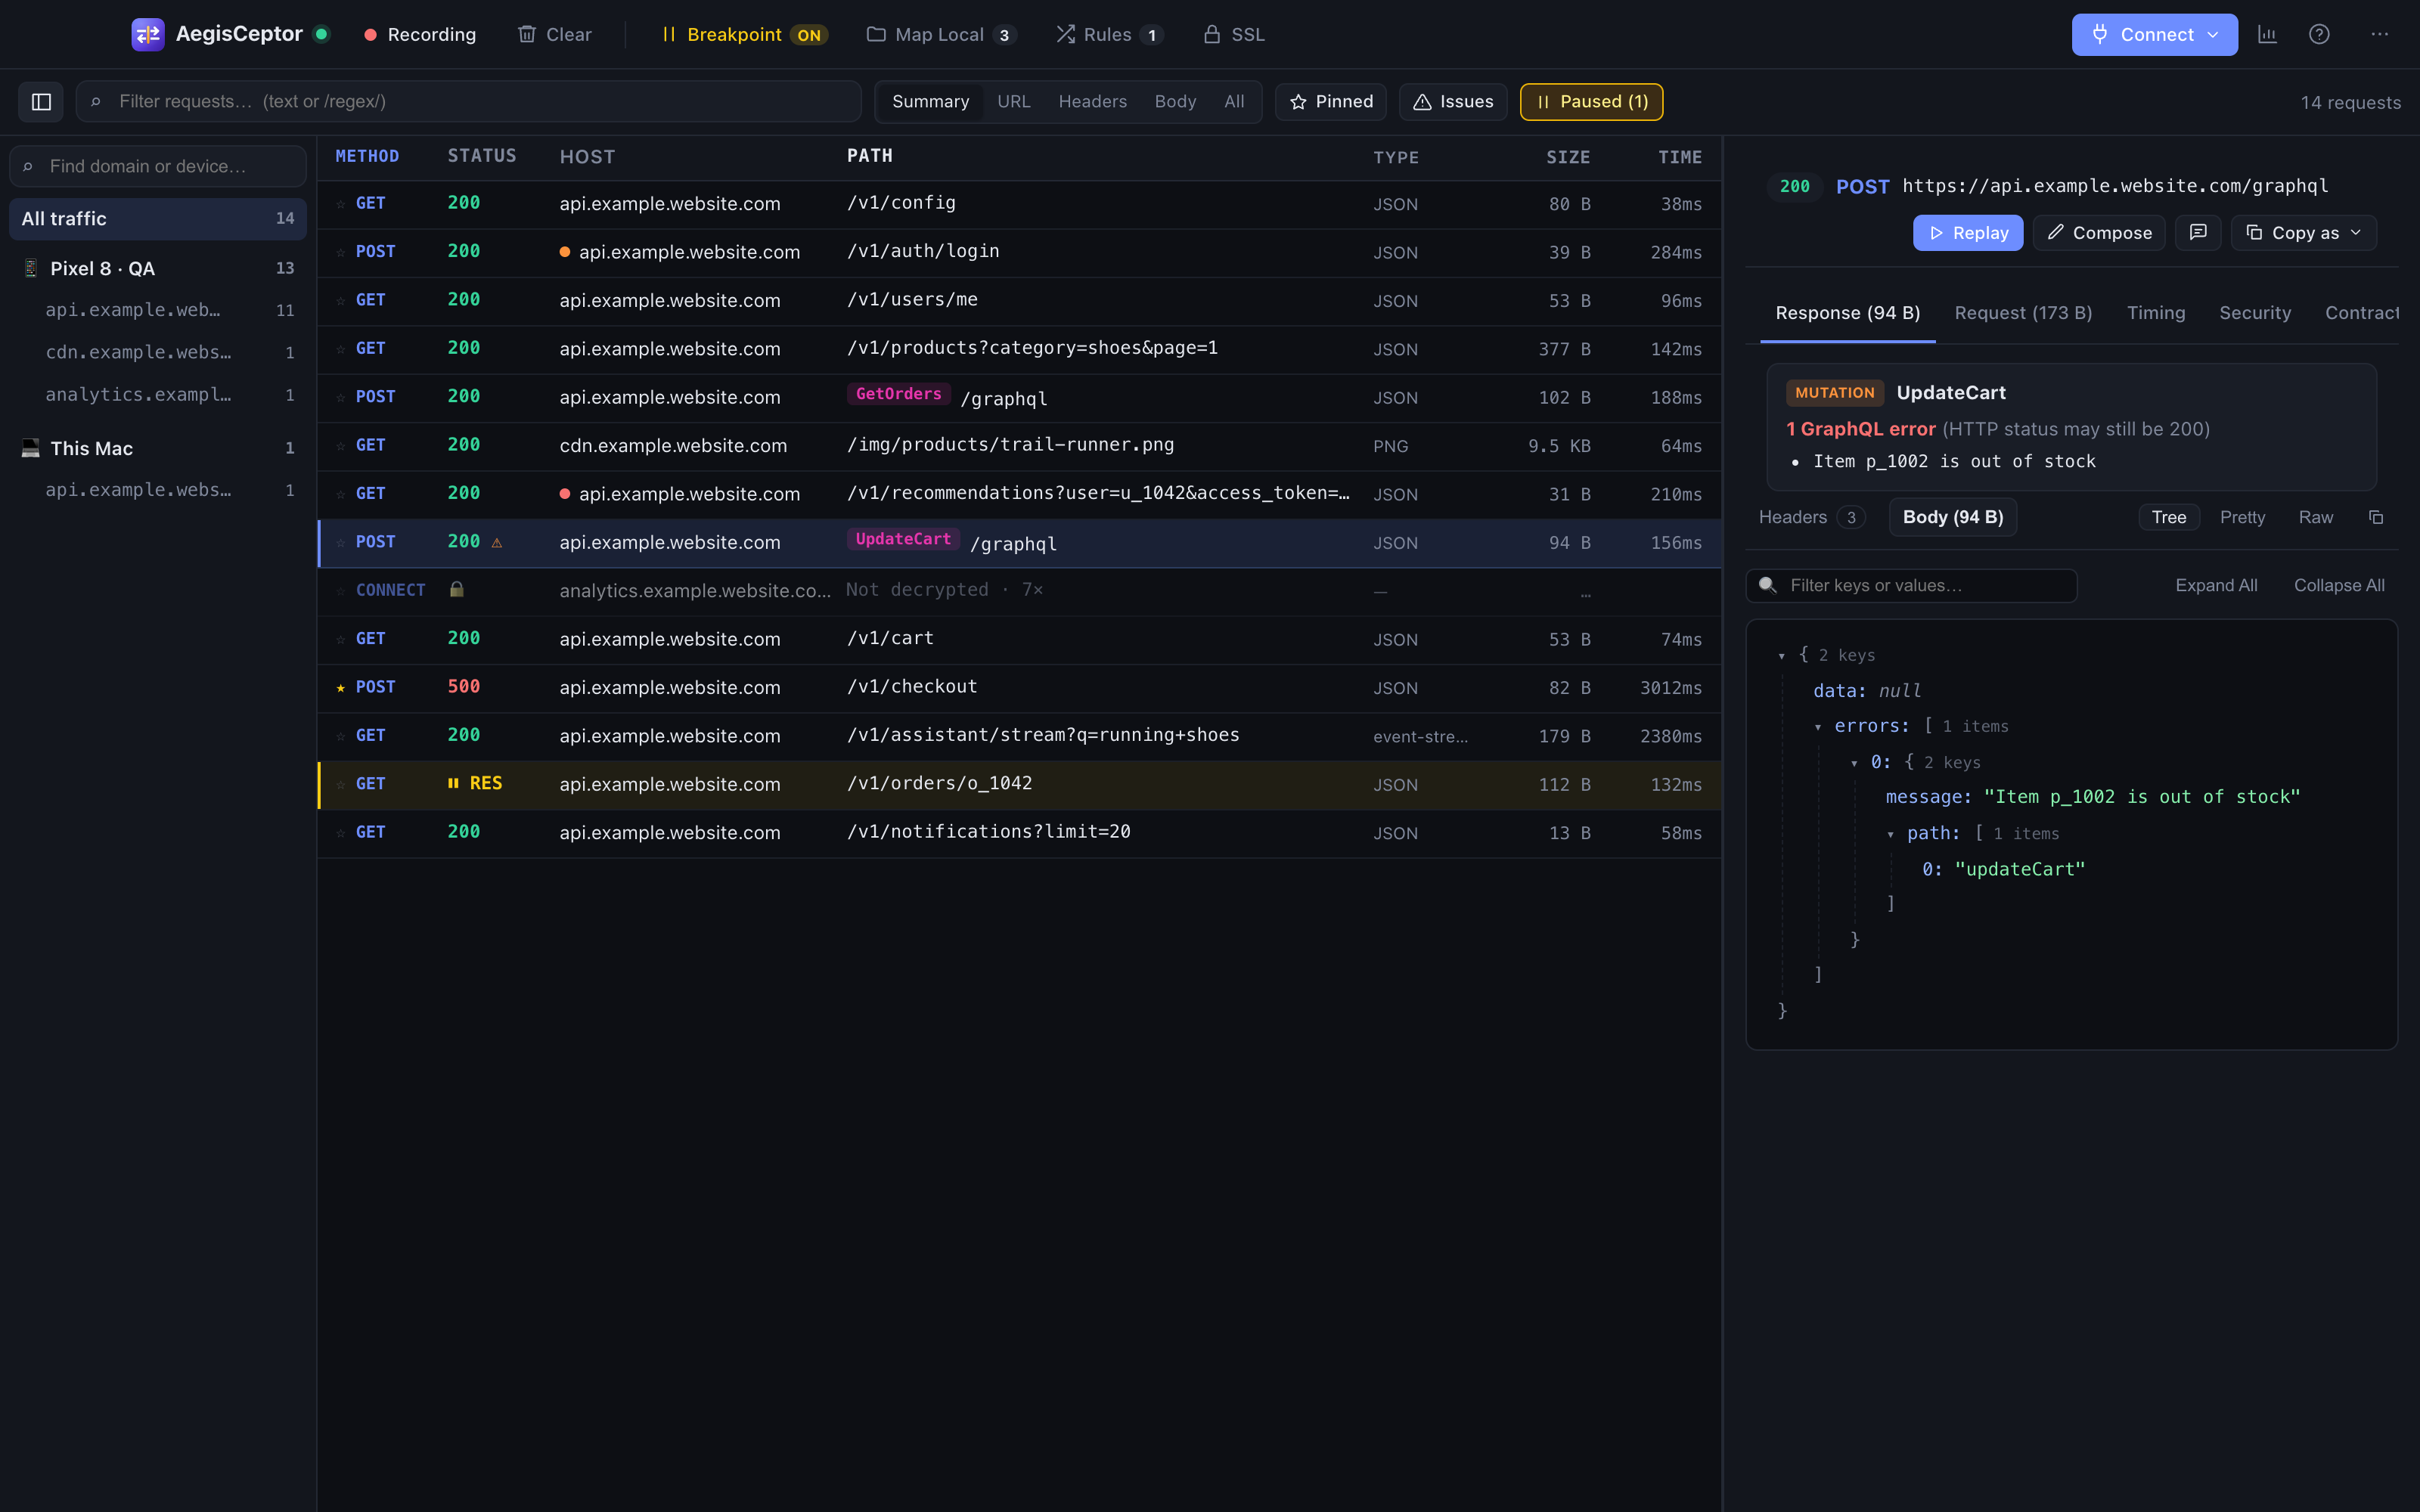Click the comment note icon beside Compose
Image resolution: width=2420 pixels, height=1512 pixels.
click(x=2198, y=232)
